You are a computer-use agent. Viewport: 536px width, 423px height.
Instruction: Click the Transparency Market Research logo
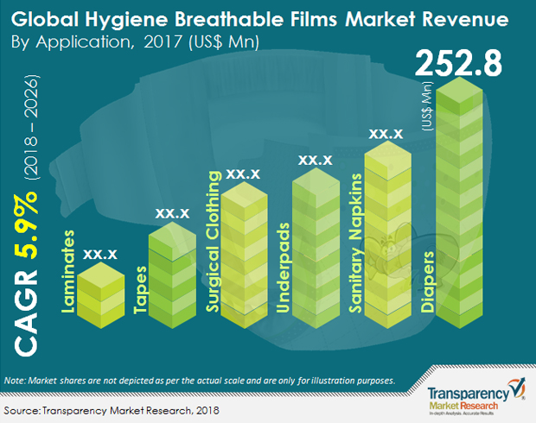pyautogui.click(x=476, y=397)
